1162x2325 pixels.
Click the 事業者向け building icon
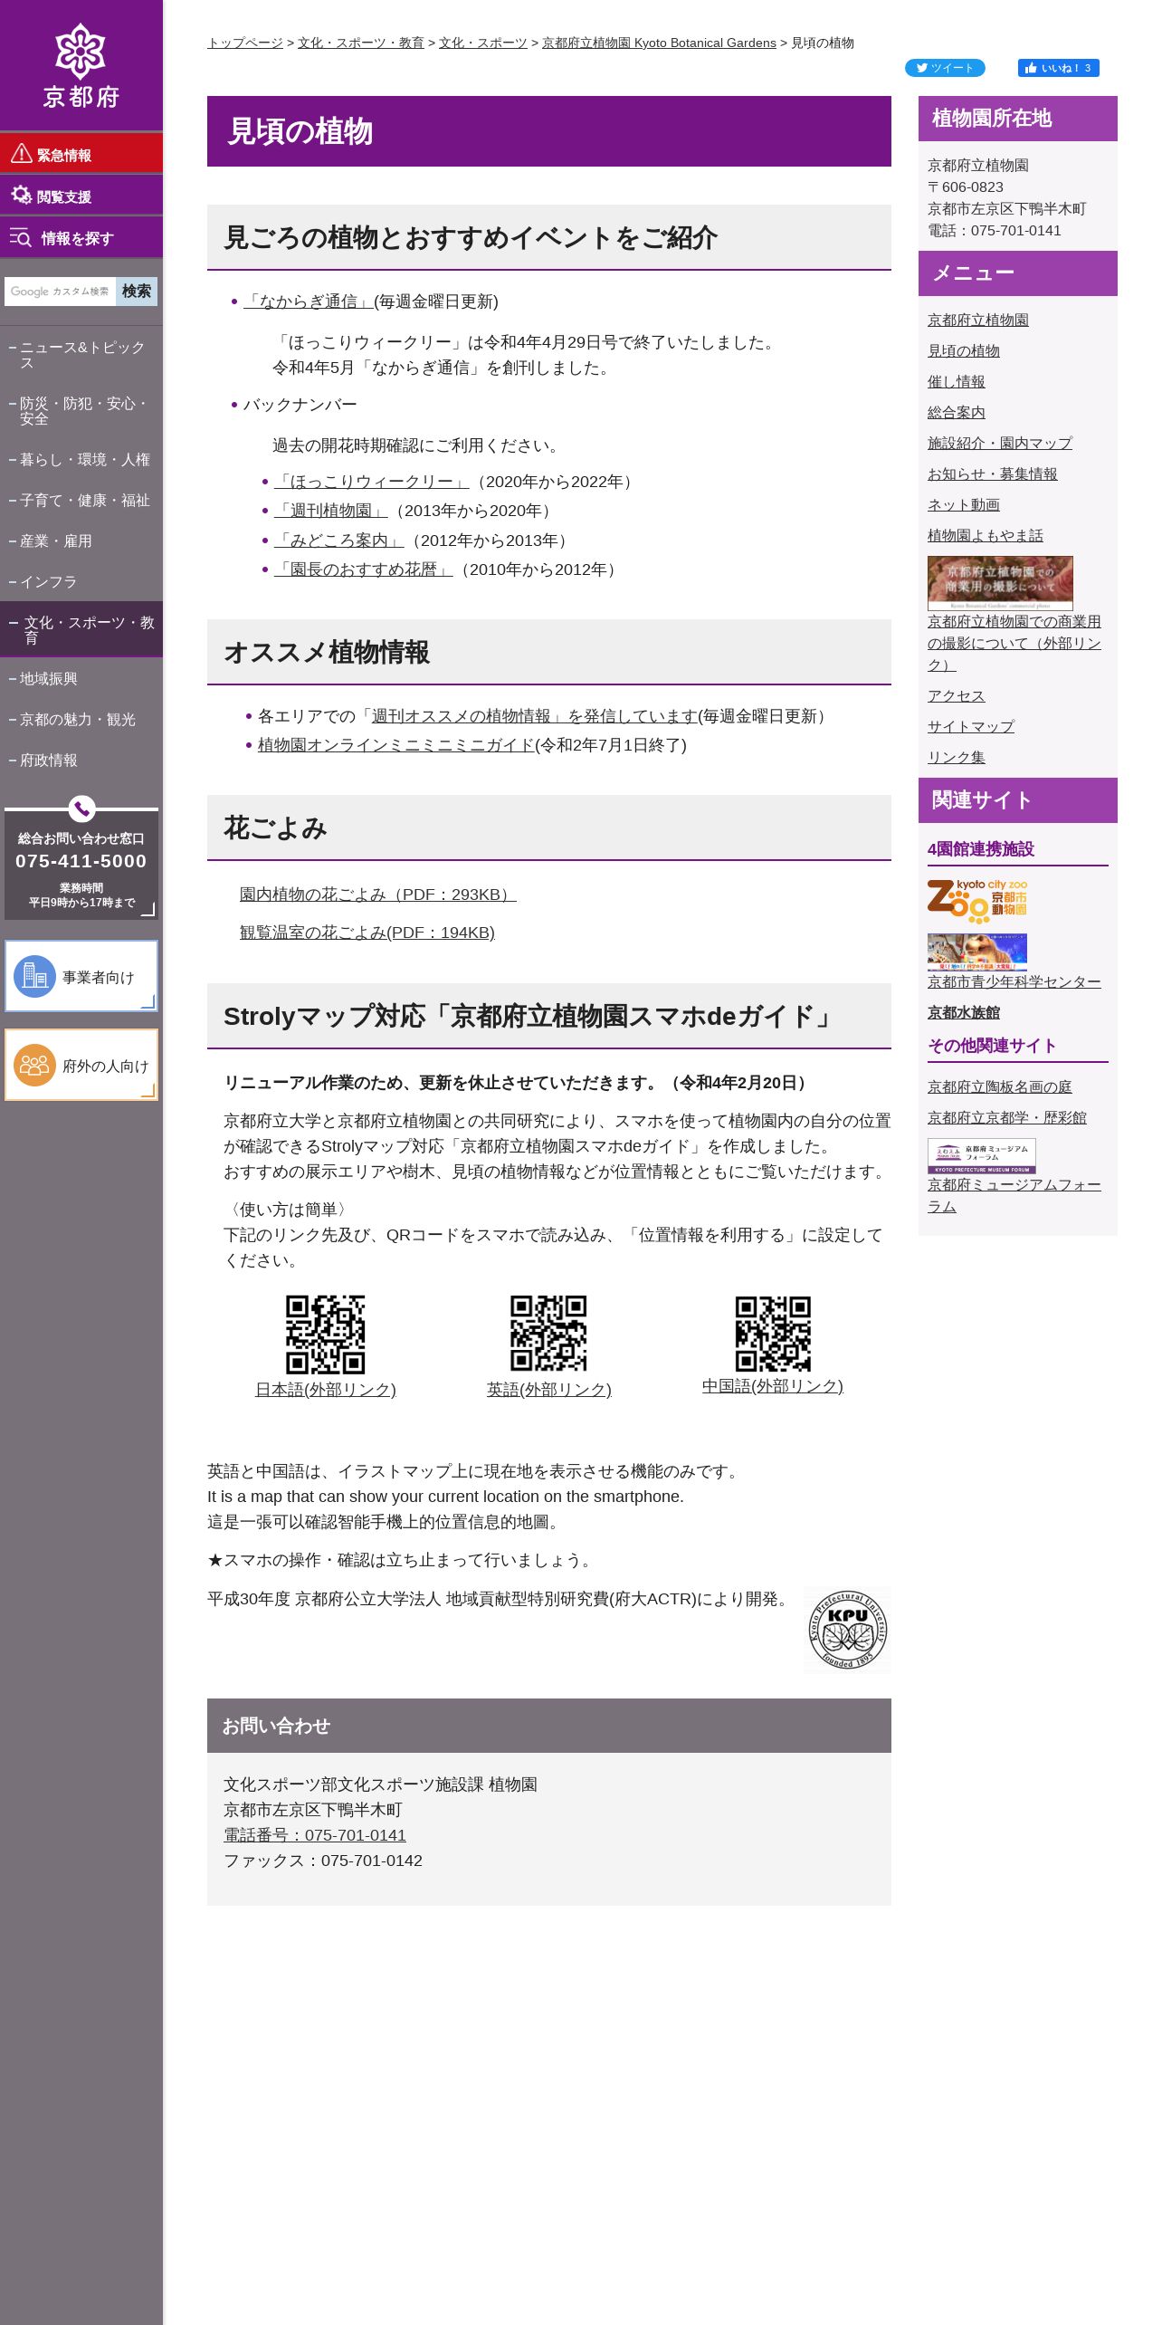(x=34, y=976)
